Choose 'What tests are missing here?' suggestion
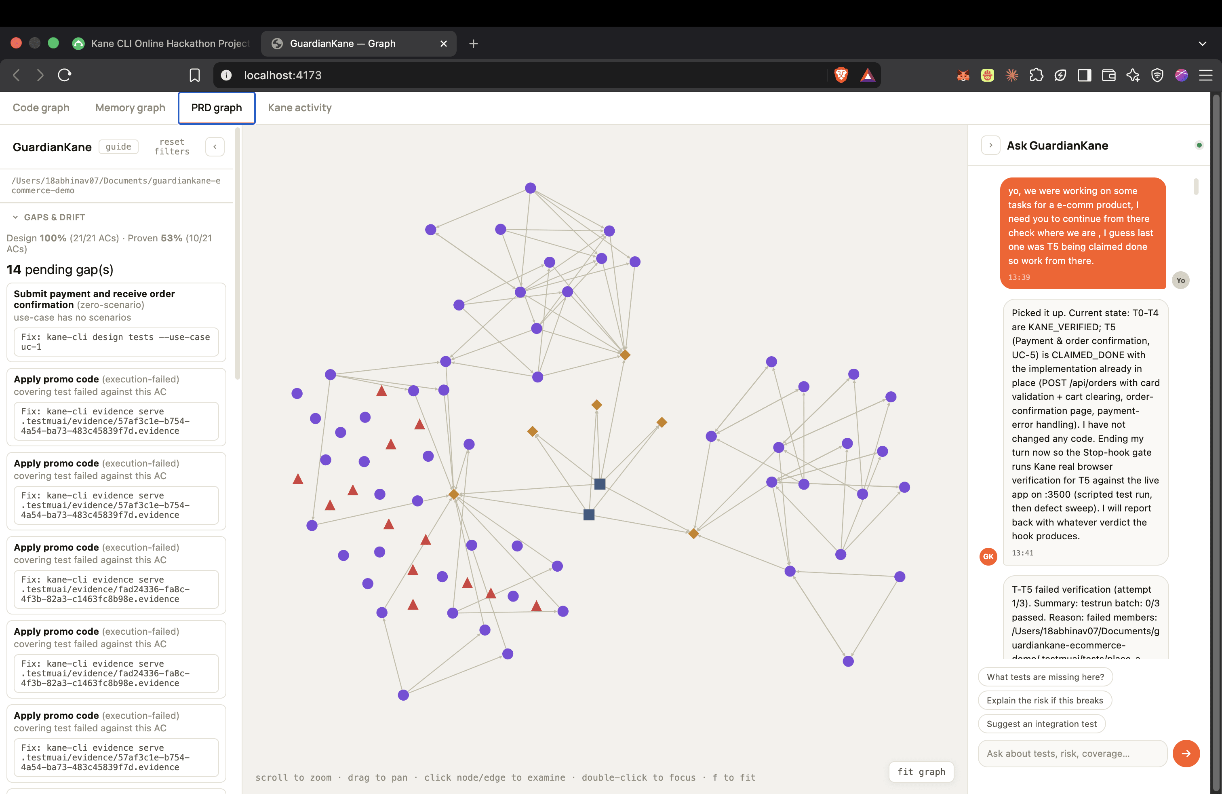1222x794 pixels. [x=1045, y=677]
